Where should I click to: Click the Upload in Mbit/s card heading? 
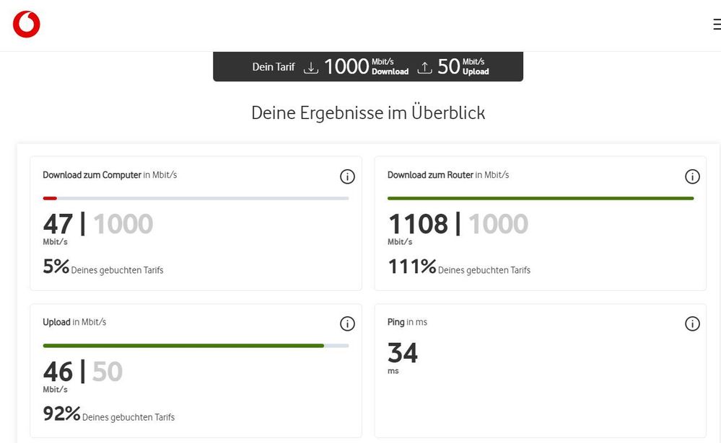76,322
